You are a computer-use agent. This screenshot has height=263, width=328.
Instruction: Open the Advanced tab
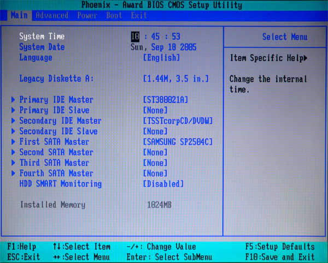click(52, 15)
